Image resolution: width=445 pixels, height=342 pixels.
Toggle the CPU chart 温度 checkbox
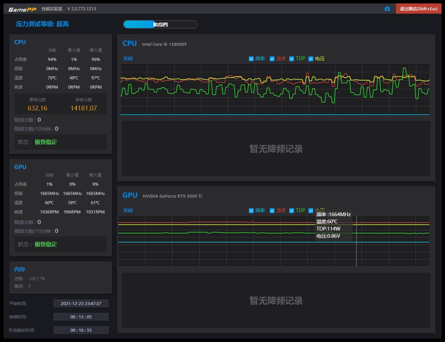pos(272,59)
